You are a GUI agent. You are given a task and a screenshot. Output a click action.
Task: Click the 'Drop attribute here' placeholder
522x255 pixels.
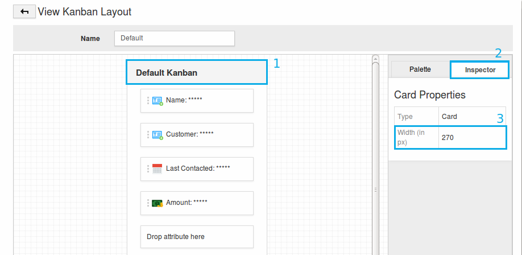pyautogui.click(x=197, y=237)
